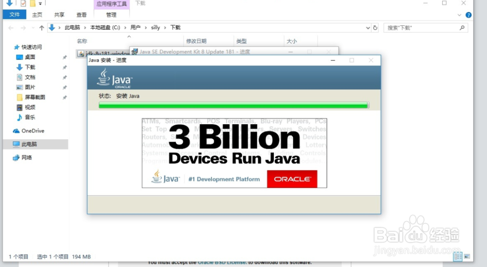Select 此电脑 in the navigation pane
This screenshot has width=487, height=267.
coord(29,144)
